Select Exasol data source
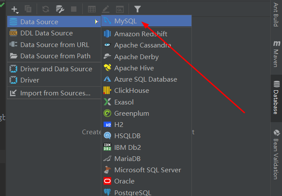The image size is (282, 196). pos(147,102)
